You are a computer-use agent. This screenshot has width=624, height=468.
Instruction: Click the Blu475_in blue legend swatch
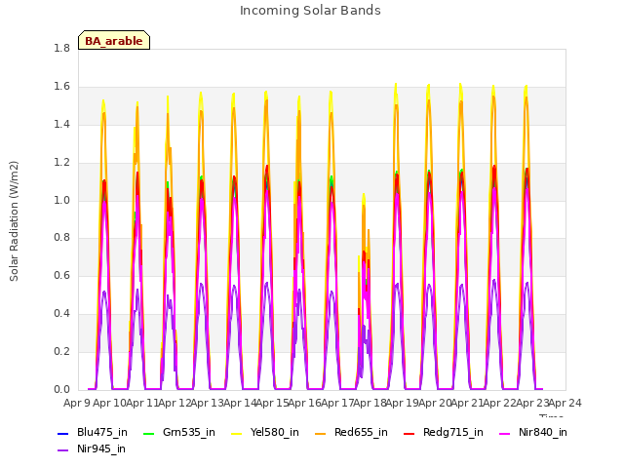tap(63, 433)
